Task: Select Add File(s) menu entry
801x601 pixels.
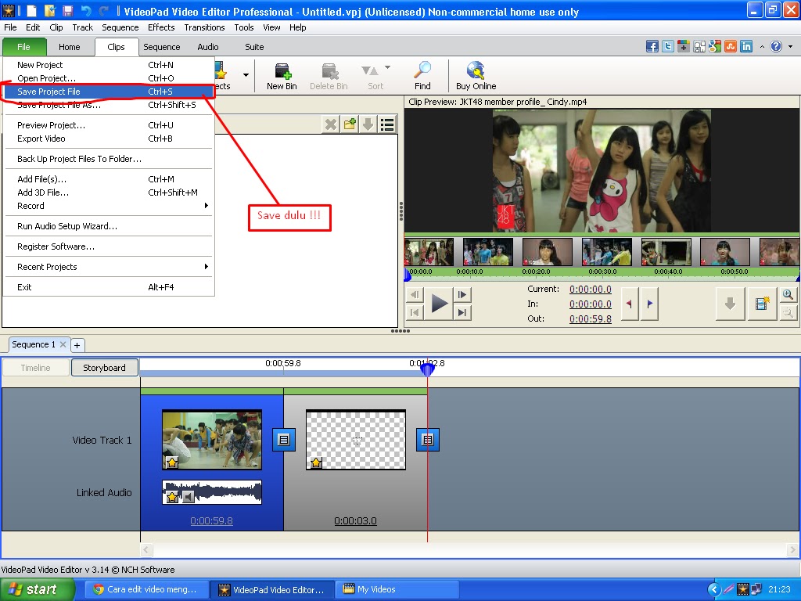Action: point(108,179)
